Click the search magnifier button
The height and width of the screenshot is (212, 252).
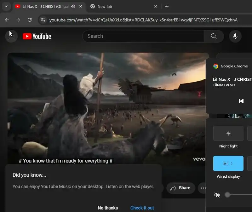point(214,36)
